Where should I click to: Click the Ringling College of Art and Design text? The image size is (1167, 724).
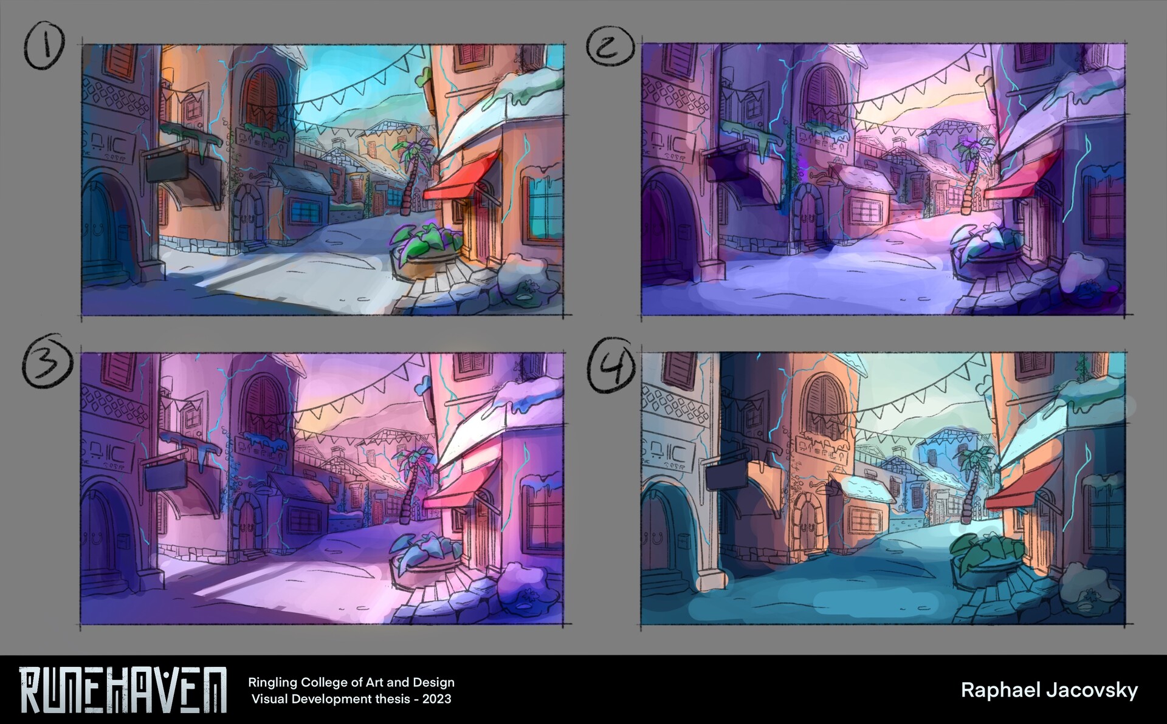(351, 682)
